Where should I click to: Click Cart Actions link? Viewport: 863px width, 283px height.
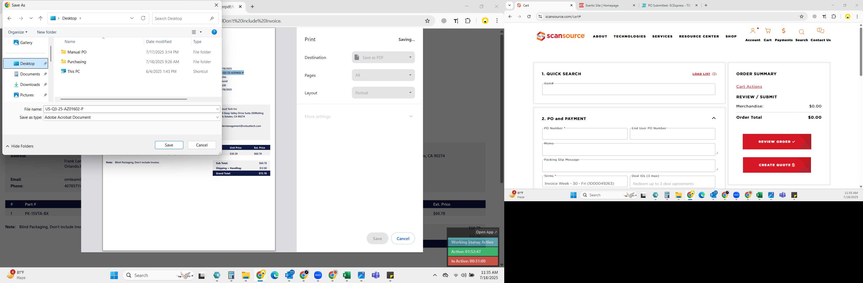click(x=749, y=86)
